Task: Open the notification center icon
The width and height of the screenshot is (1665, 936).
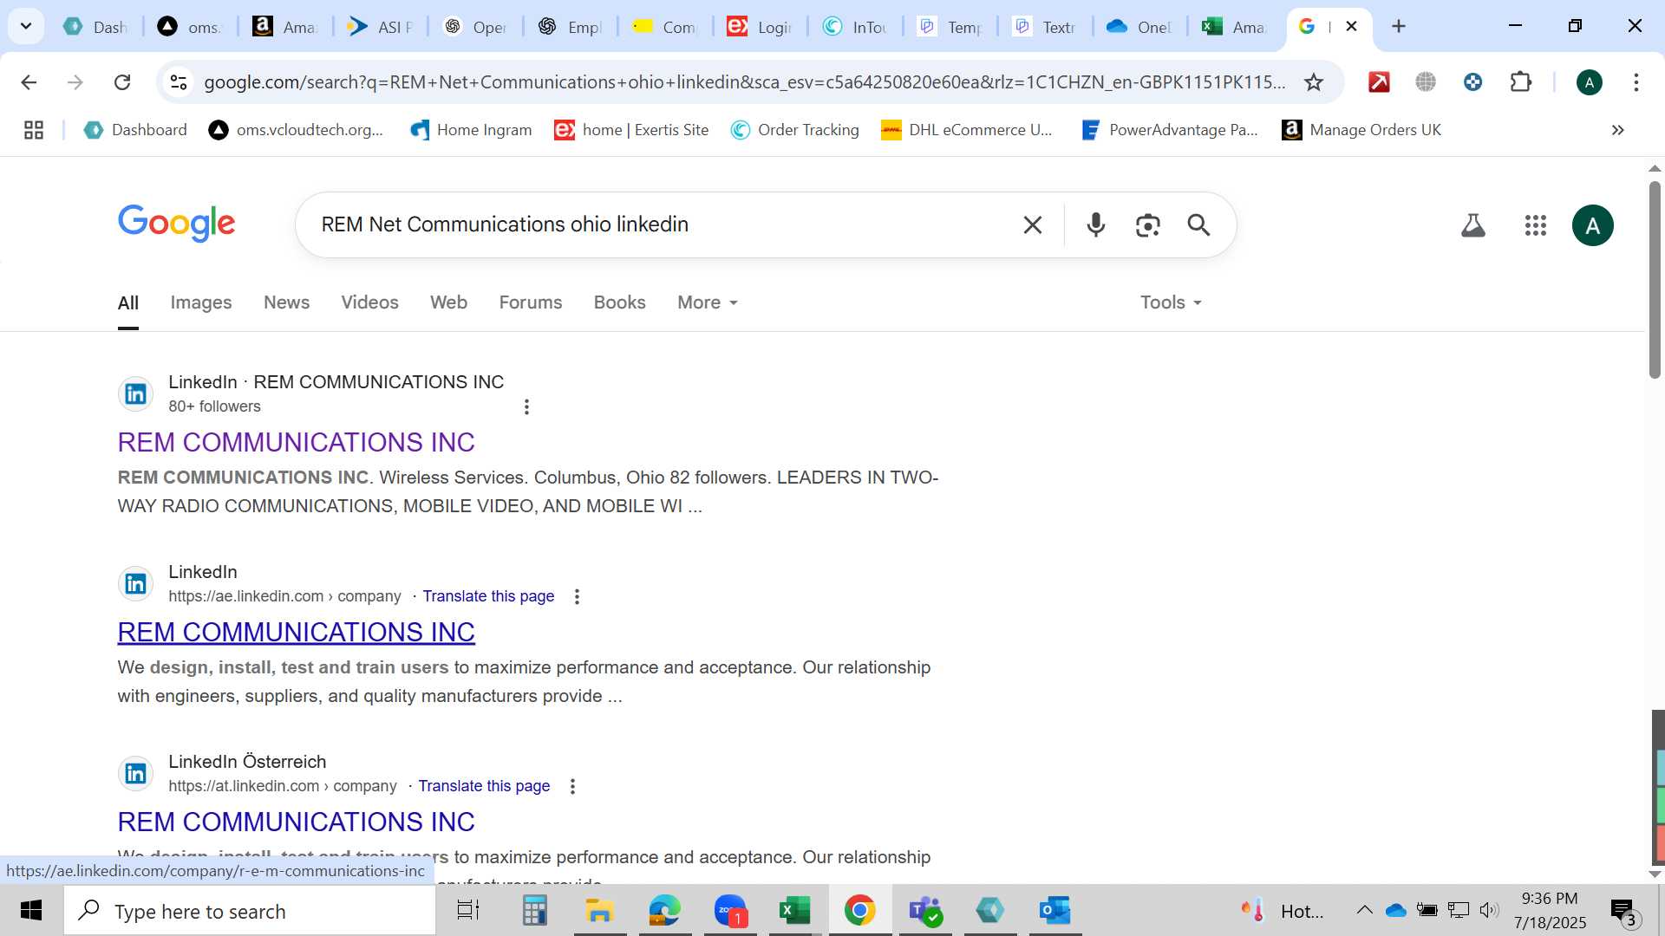Action: click(x=1623, y=910)
